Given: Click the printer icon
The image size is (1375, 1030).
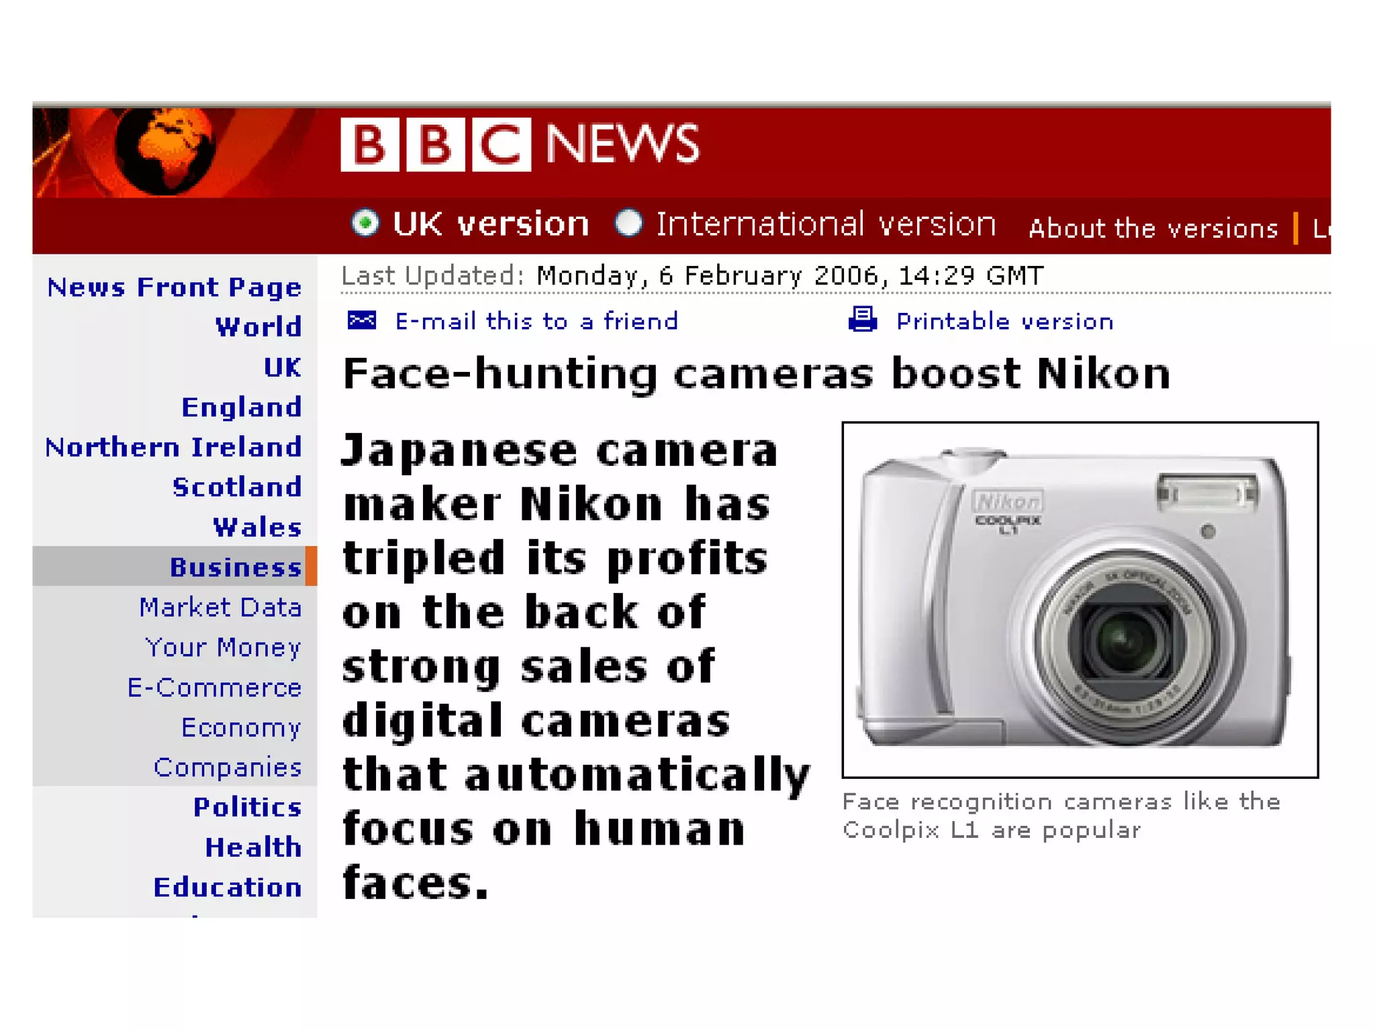Looking at the screenshot, I should pos(862,320).
